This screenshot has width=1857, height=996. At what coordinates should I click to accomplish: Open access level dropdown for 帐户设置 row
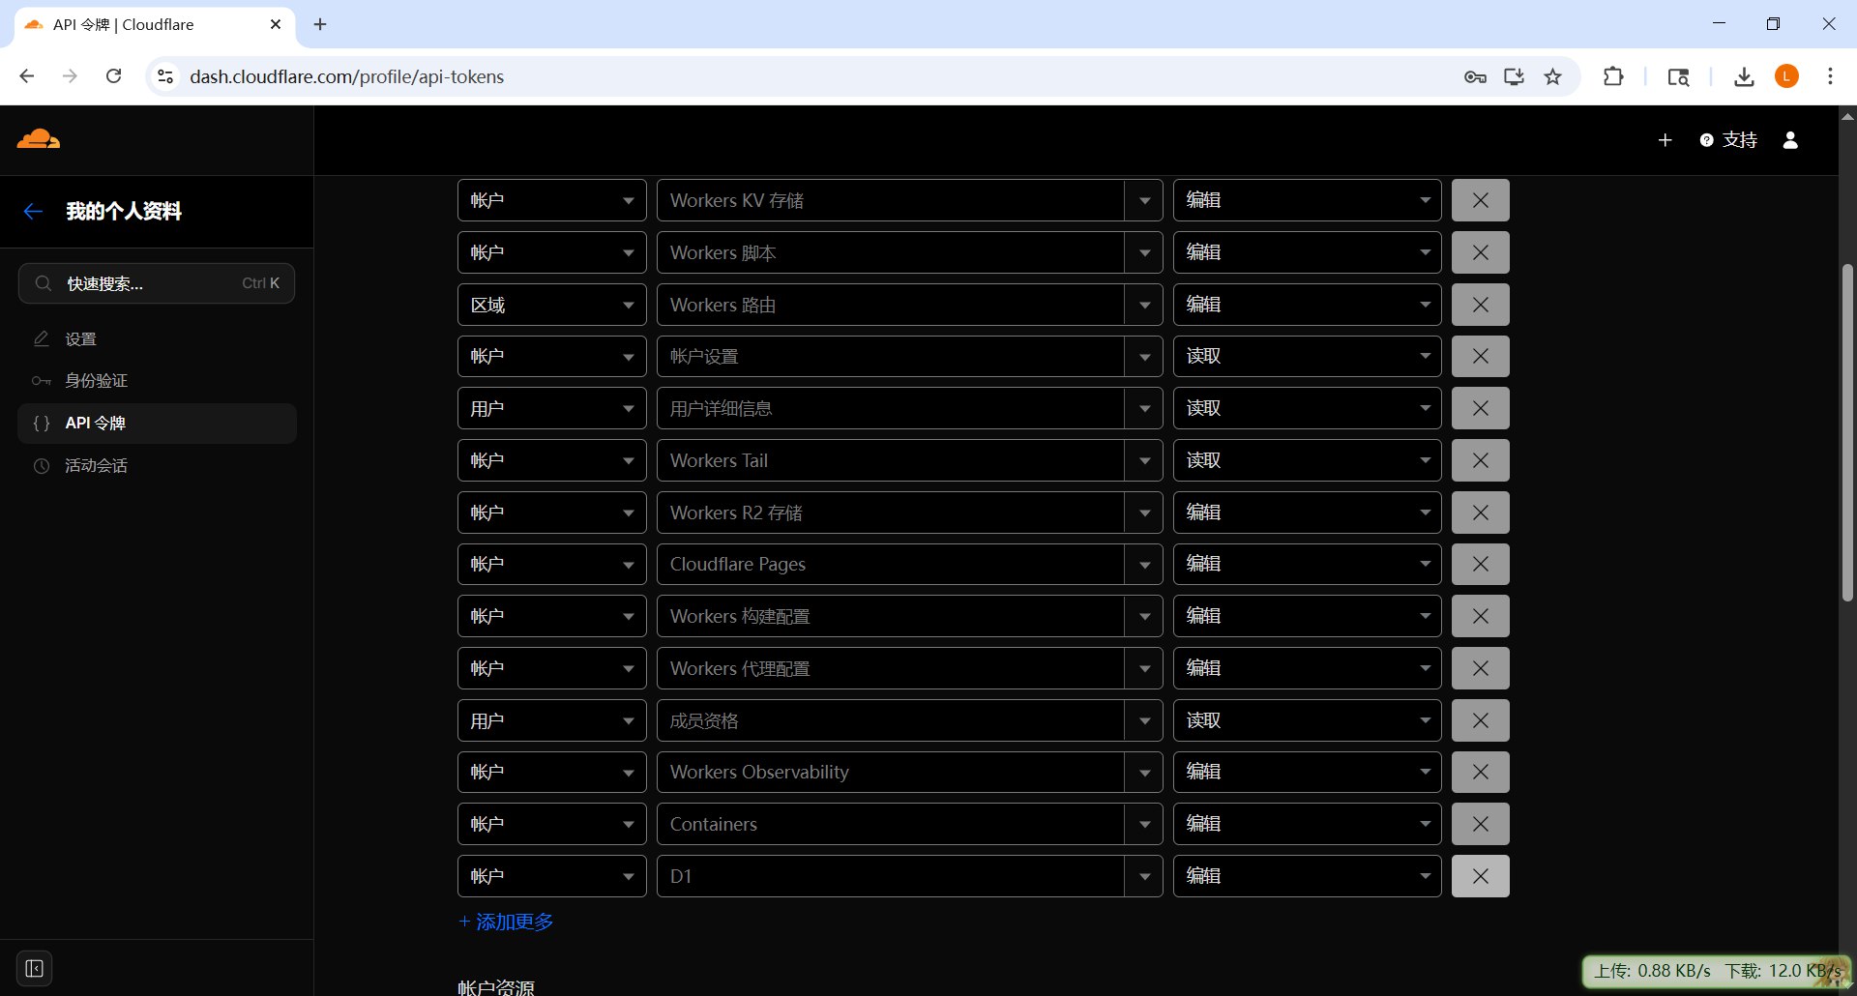[x=1307, y=356]
